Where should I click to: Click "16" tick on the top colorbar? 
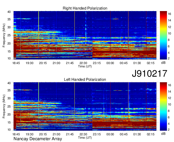coord(169,14)
